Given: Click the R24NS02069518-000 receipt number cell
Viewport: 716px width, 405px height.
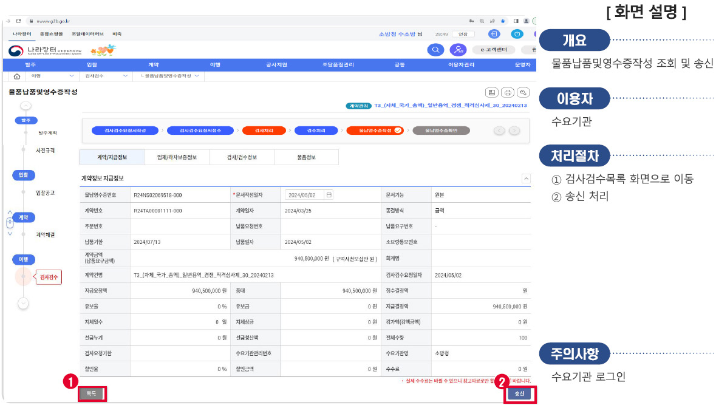Looking at the screenshot, I should (x=180, y=195).
